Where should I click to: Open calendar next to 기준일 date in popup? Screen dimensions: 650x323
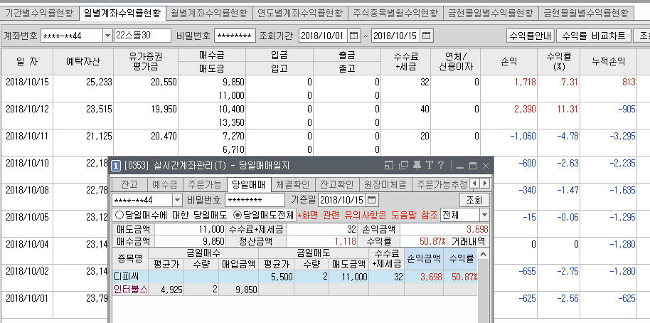tap(372, 200)
